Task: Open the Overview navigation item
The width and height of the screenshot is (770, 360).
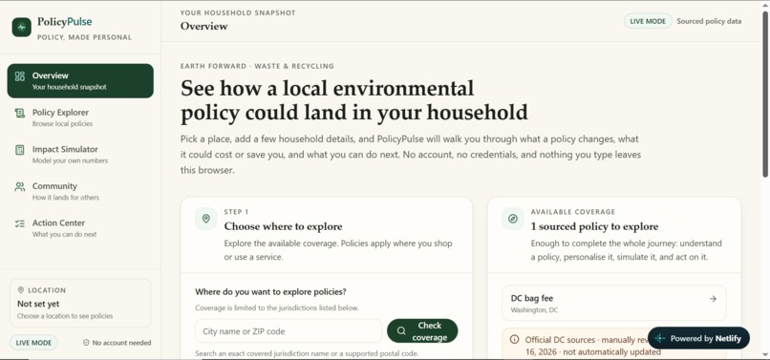Action: click(80, 80)
